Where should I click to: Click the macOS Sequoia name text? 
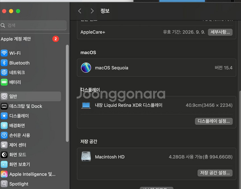[112, 68]
